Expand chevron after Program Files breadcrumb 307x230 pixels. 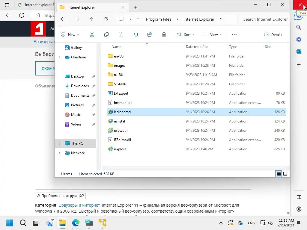pos(177,19)
